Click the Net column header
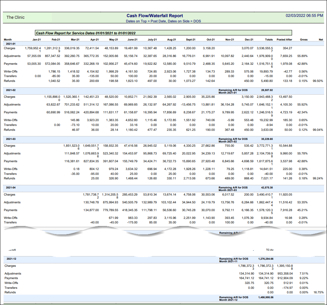 coord(321,40)
